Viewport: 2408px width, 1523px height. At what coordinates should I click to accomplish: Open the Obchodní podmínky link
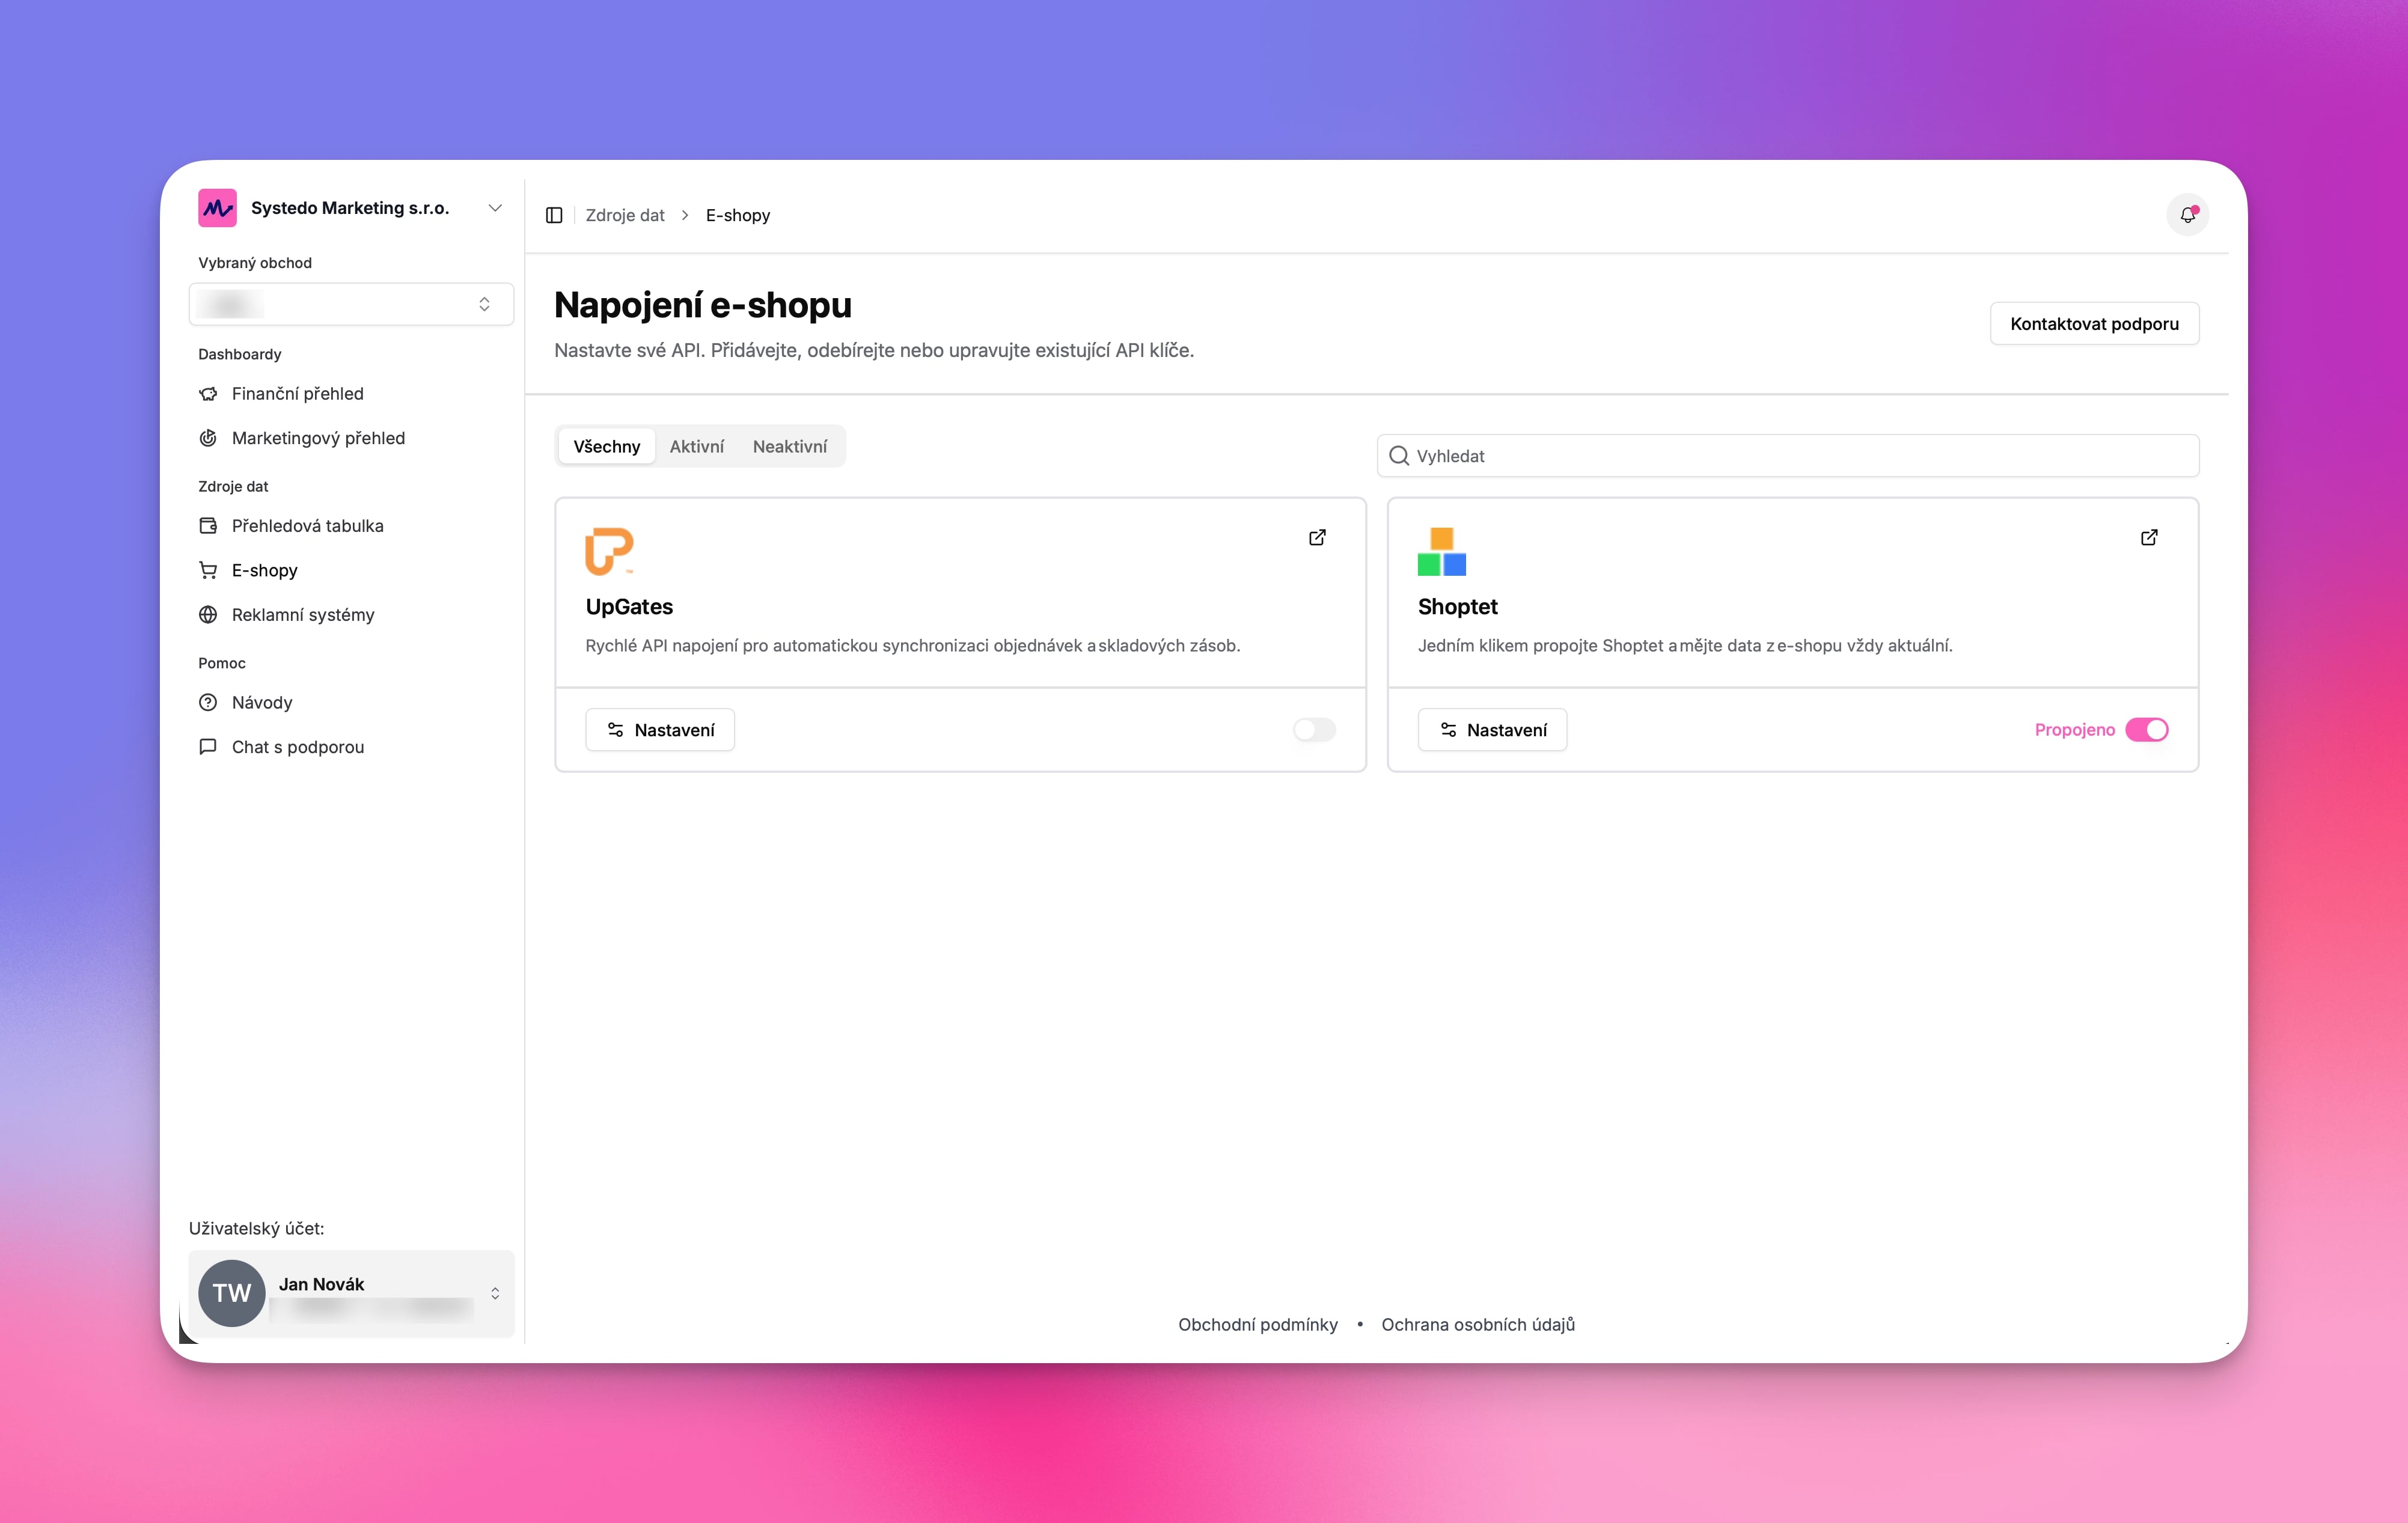1257,1324
